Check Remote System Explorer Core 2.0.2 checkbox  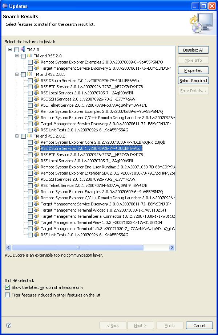click(x=30, y=142)
